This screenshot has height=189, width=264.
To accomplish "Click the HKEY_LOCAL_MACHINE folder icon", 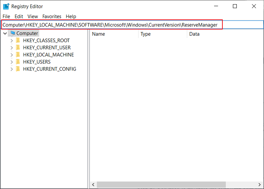I will point(18,55).
